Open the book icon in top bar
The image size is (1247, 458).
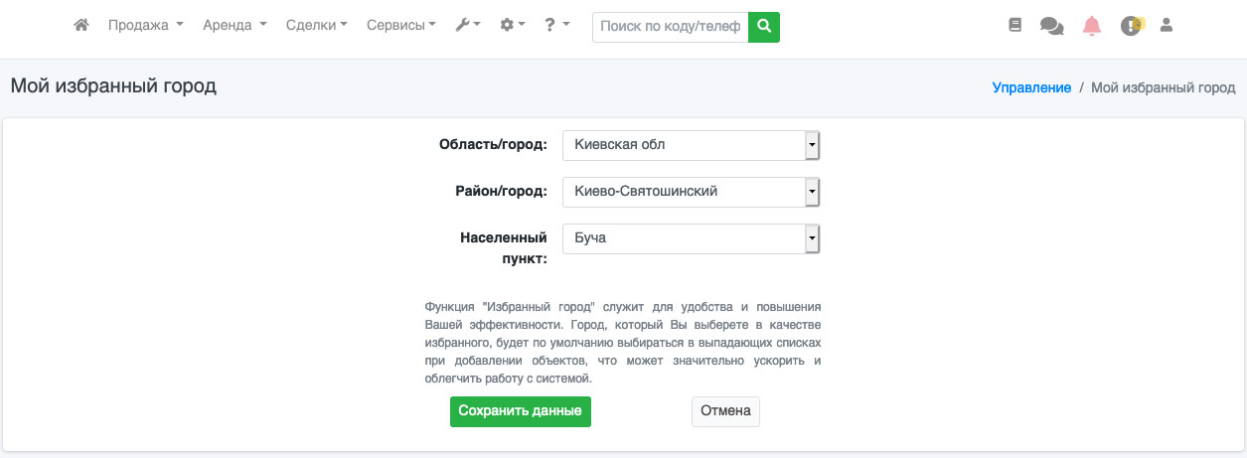pos(1014,26)
